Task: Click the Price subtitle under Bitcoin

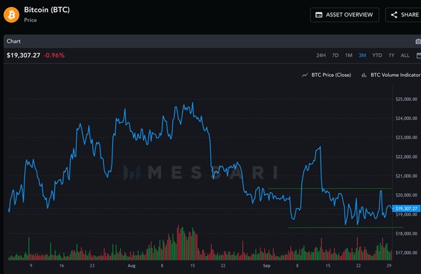Action: (x=30, y=20)
